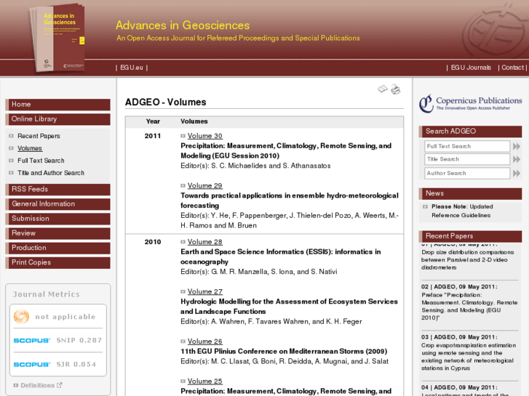Click the Search ADGEO panel header
The height and width of the screenshot is (396, 529).
point(470,132)
